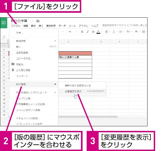Screen dimensions: 163x151
Task: Open the dropdown arrow beside vertical align
Action: (x=117, y=32)
